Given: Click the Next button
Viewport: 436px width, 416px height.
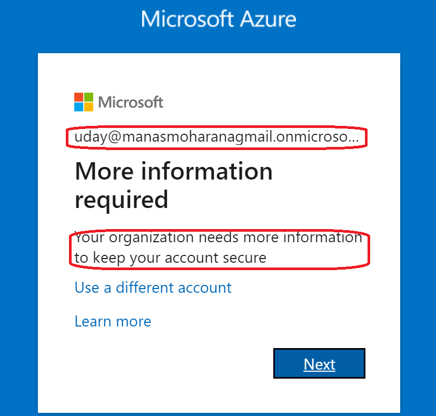Looking at the screenshot, I should (319, 364).
